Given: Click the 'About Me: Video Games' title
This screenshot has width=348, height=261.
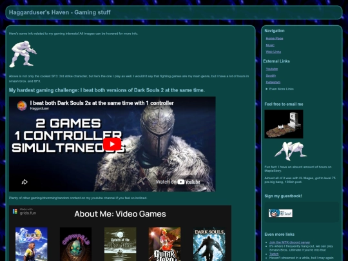Looking at the screenshot, I should [x=120, y=214].
